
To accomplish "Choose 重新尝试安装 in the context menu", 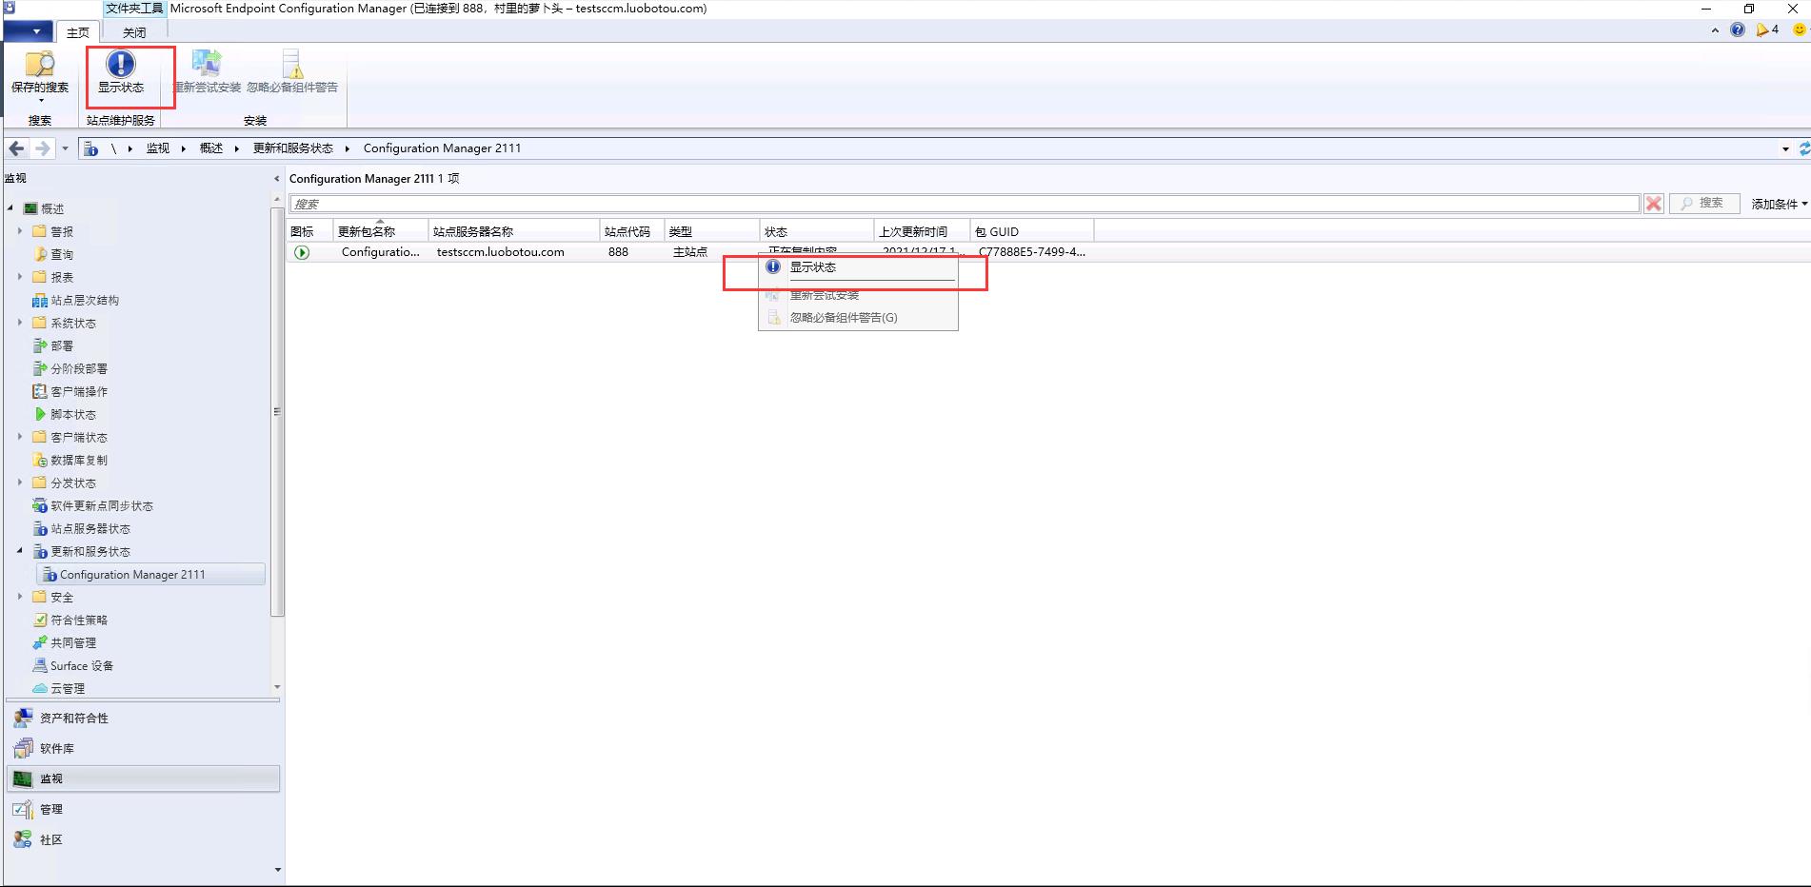I will coord(858,295).
